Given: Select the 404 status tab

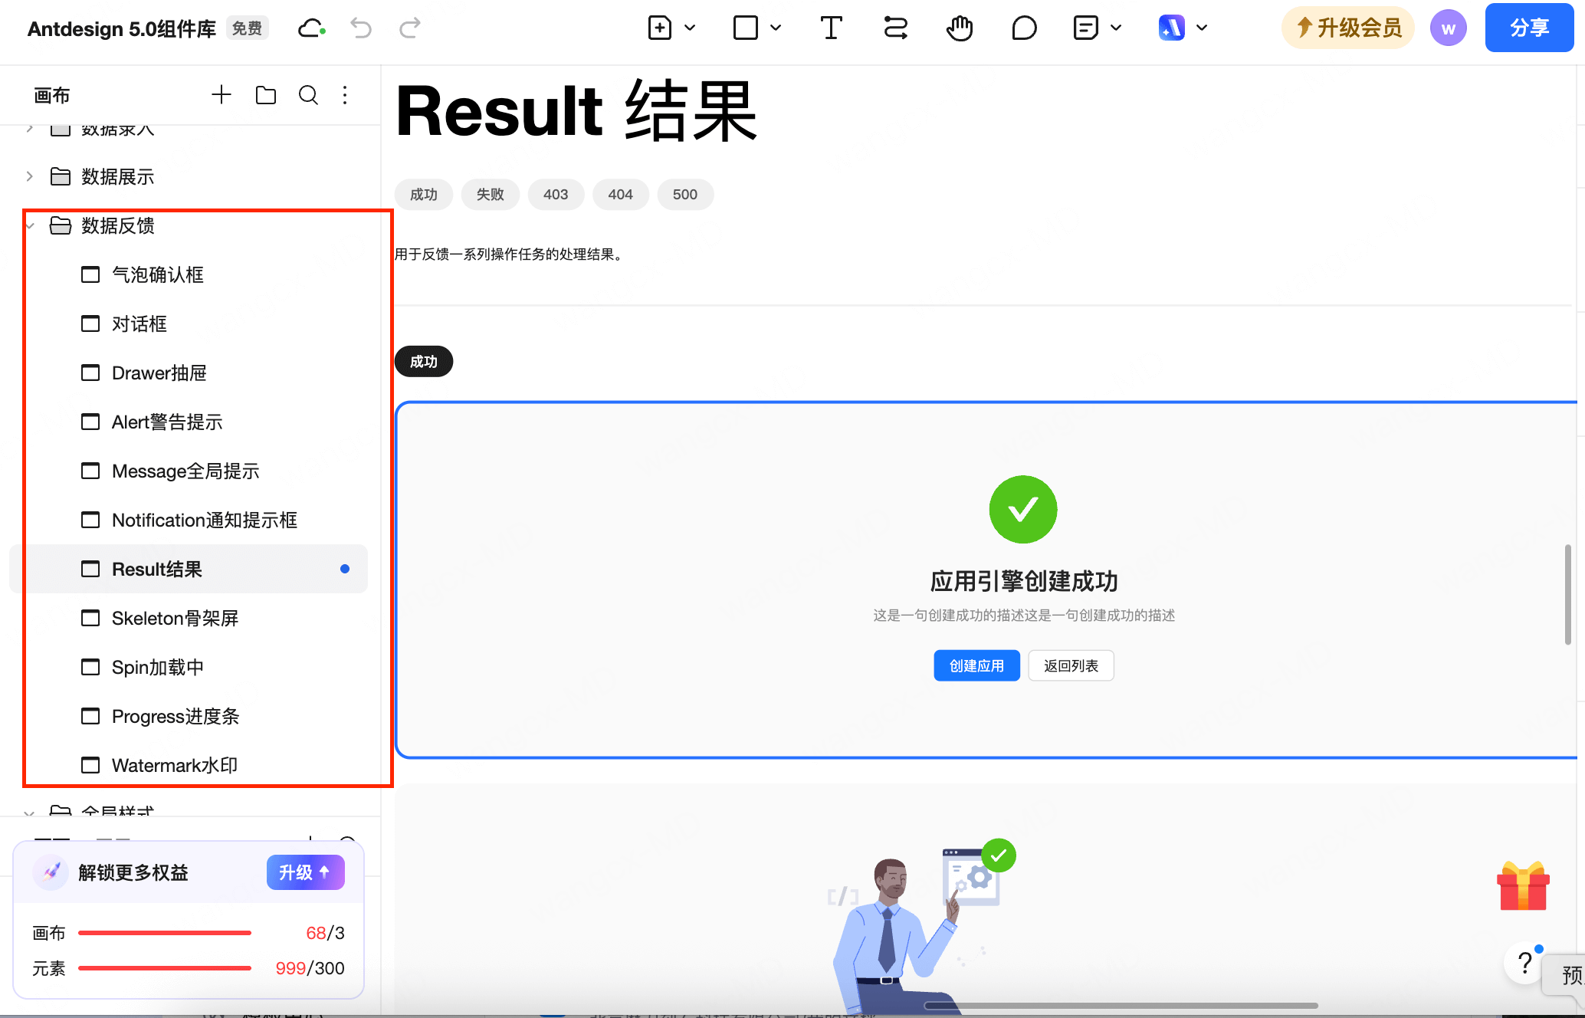Looking at the screenshot, I should click(x=620, y=194).
